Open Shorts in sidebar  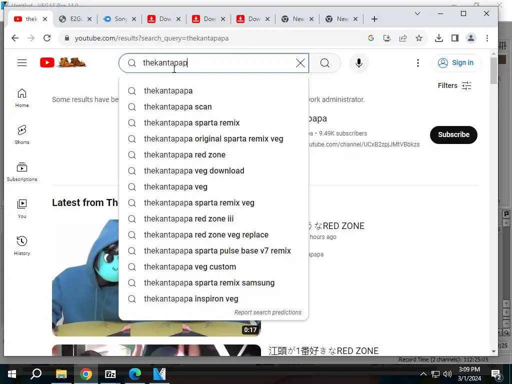click(22, 134)
